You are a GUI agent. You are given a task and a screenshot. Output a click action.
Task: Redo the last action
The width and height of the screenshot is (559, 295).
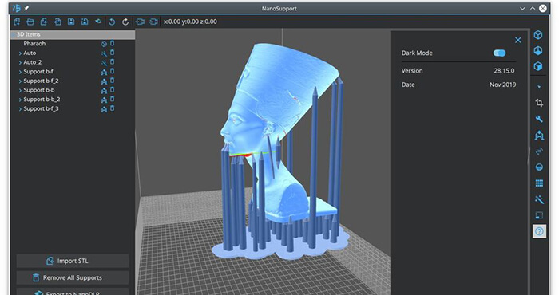pos(125,22)
